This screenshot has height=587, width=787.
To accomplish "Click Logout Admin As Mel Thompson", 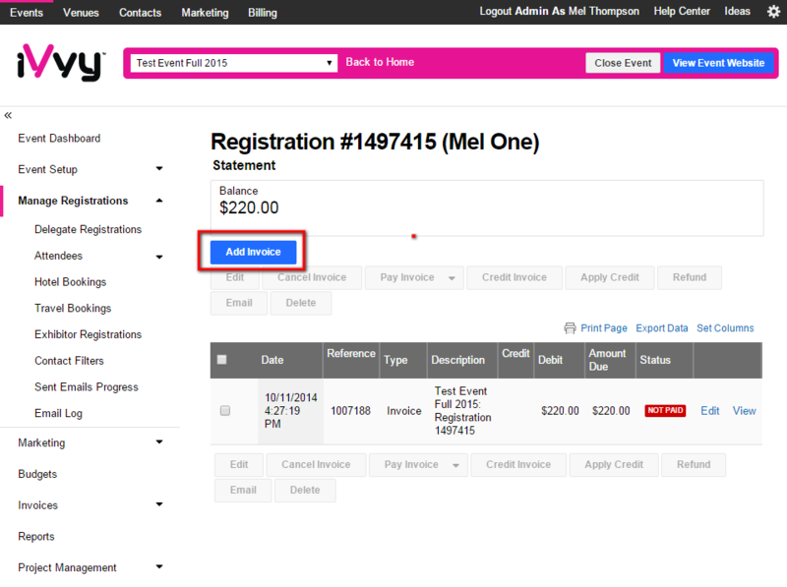I will [559, 11].
